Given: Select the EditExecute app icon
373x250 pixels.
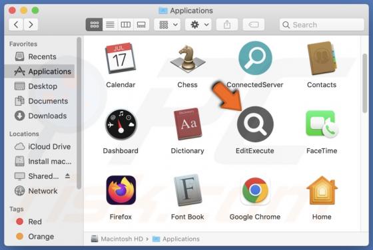Looking at the screenshot, I should (255, 124).
